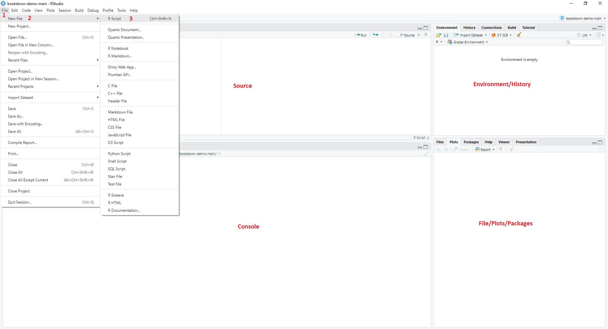This screenshot has width=608, height=329.
Task: Create a new R Script
Action: (x=114, y=18)
